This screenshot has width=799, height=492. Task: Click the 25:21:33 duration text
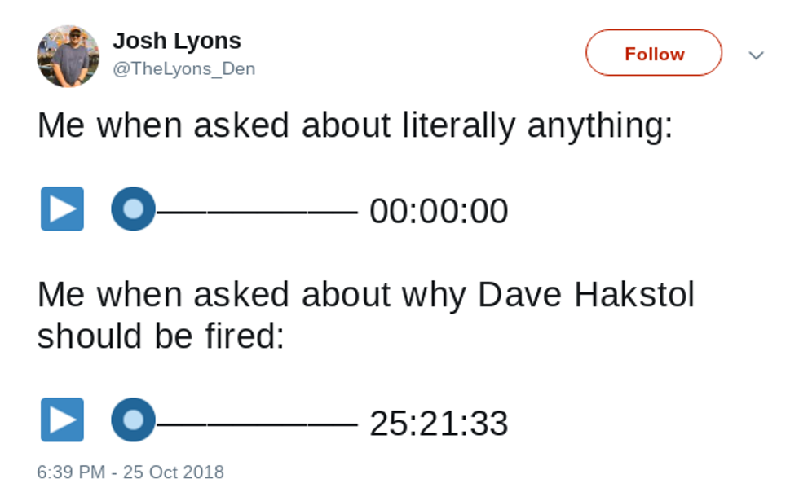point(439,424)
